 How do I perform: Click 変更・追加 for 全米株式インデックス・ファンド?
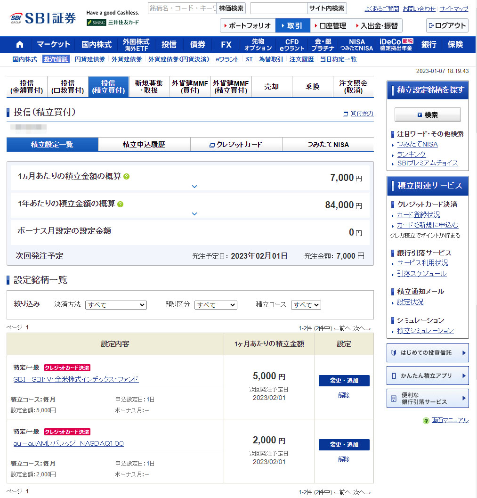344,381
